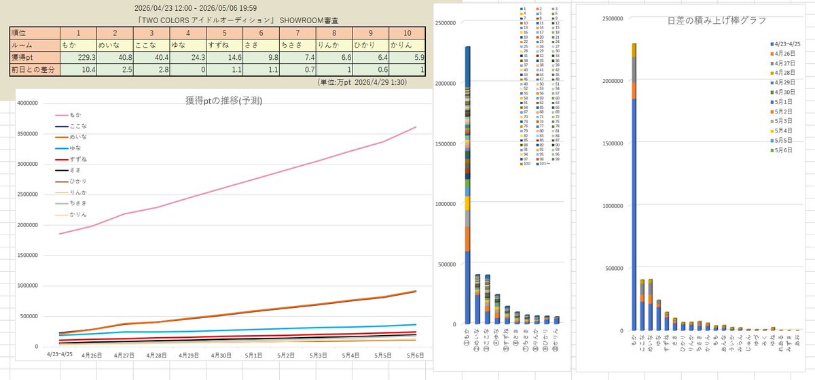Click the かりん legend entry in line chart
Image resolution: width=815 pixels, height=380 pixels.
pyautogui.click(x=70, y=215)
